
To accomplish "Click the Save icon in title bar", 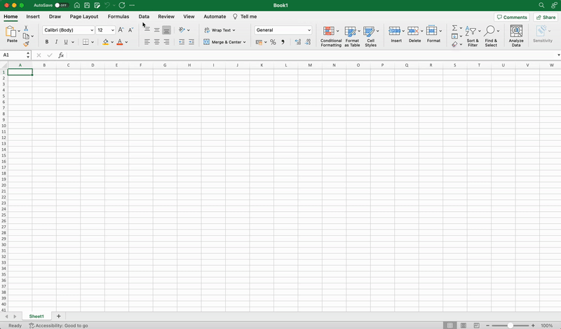I will coord(86,5).
